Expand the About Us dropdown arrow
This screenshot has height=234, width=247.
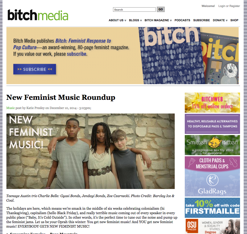pos(125,20)
